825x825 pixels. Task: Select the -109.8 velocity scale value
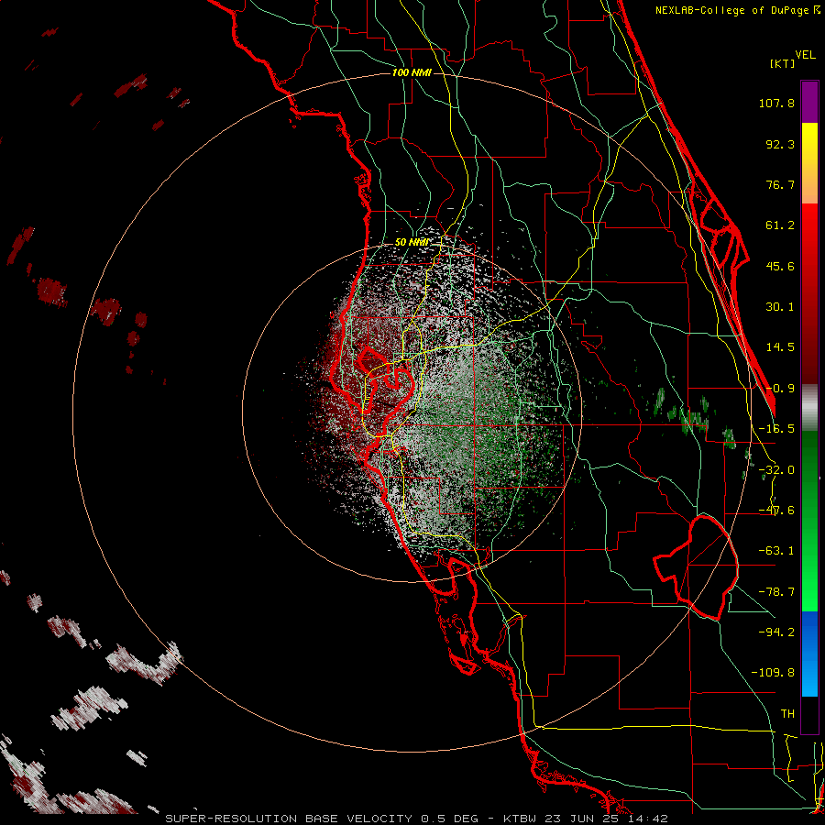point(773,673)
